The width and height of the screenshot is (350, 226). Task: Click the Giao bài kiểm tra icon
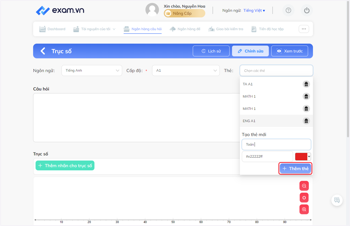pyautogui.click(x=211, y=29)
